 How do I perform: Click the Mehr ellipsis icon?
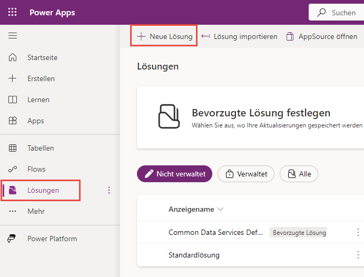pos(13,211)
